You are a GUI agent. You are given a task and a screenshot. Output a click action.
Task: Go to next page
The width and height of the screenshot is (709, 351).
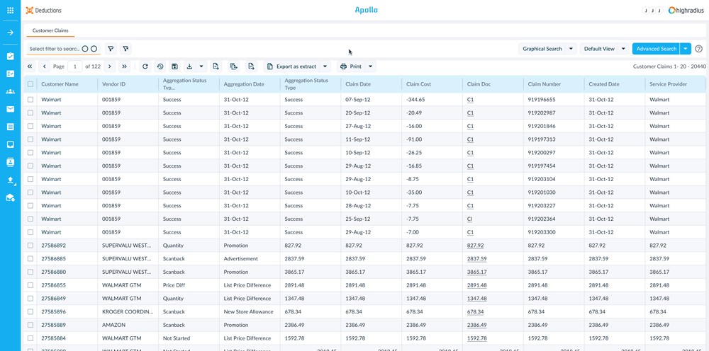[109, 67]
